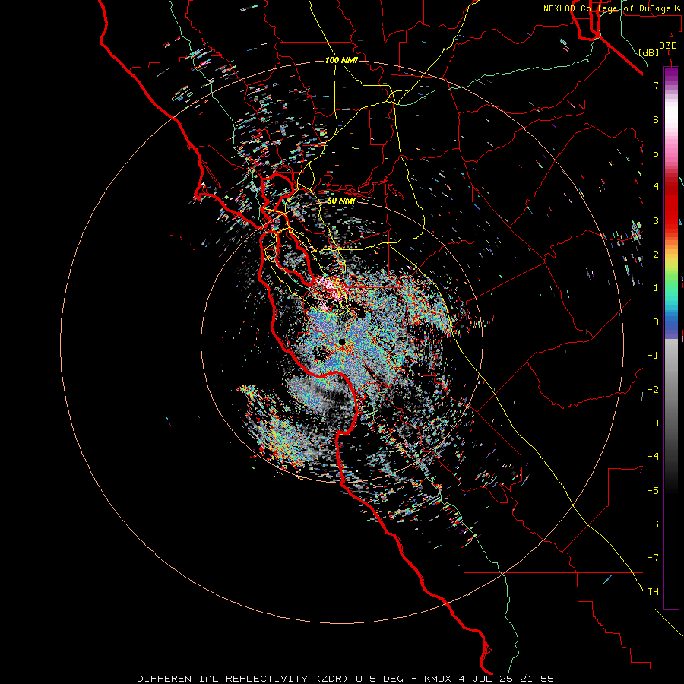Click the positive 1 dB scale label
Viewport: 684px width, 684px height.
tap(656, 288)
